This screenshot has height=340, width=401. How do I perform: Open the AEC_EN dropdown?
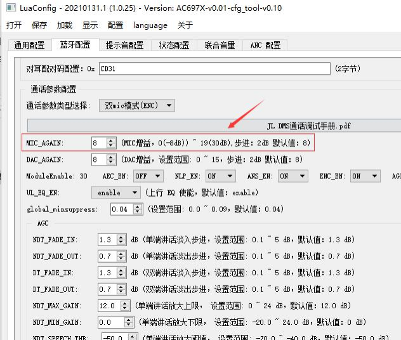pos(148,176)
